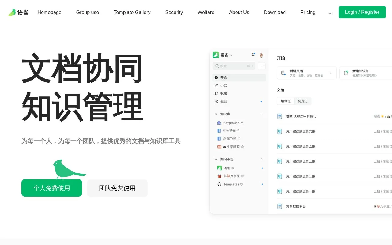The height and width of the screenshot is (245, 392).
Task: Open the Template Gallery menu item
Action: [132, 12]
